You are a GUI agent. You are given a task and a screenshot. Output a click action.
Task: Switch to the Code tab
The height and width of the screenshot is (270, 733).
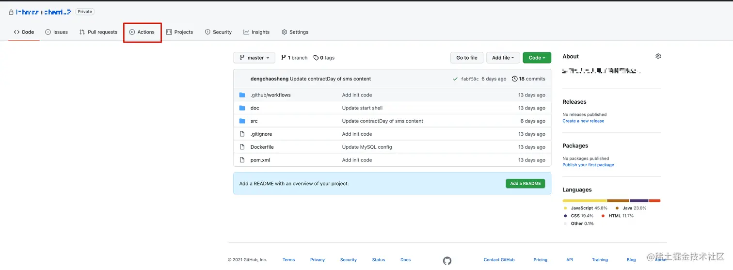tap(24, 32)
